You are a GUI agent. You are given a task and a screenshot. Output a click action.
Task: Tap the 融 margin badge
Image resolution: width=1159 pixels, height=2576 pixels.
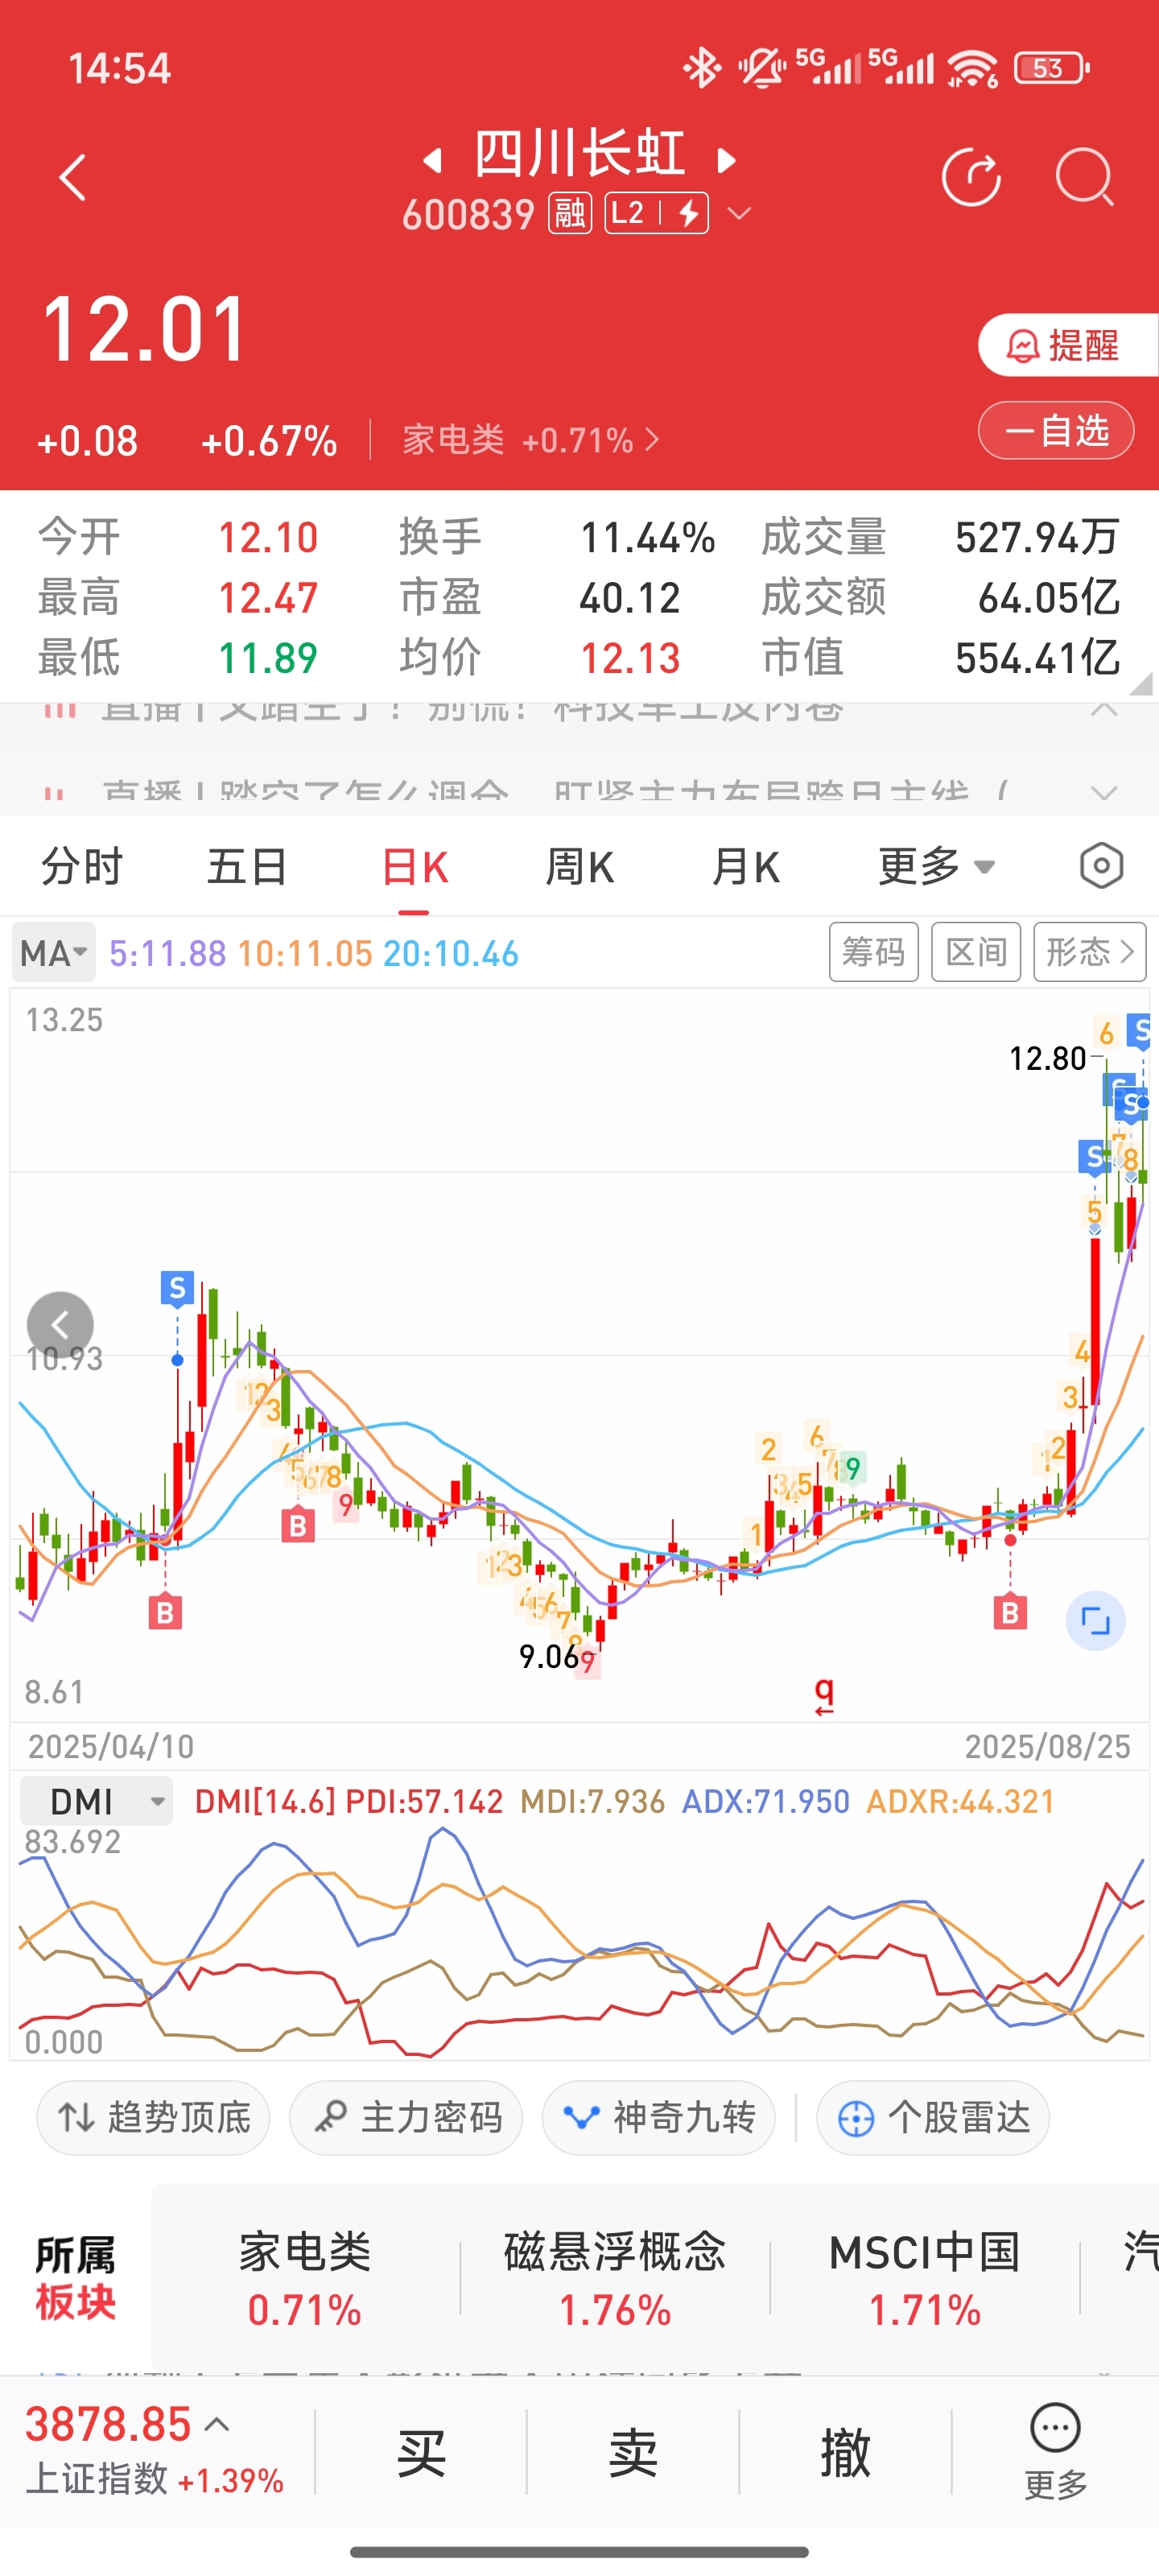570,214
